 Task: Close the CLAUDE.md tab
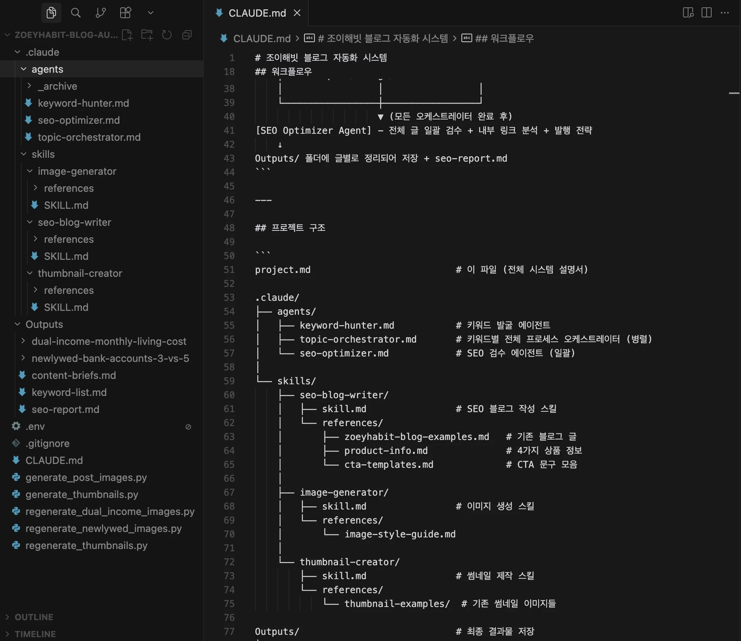coord(297,13)
